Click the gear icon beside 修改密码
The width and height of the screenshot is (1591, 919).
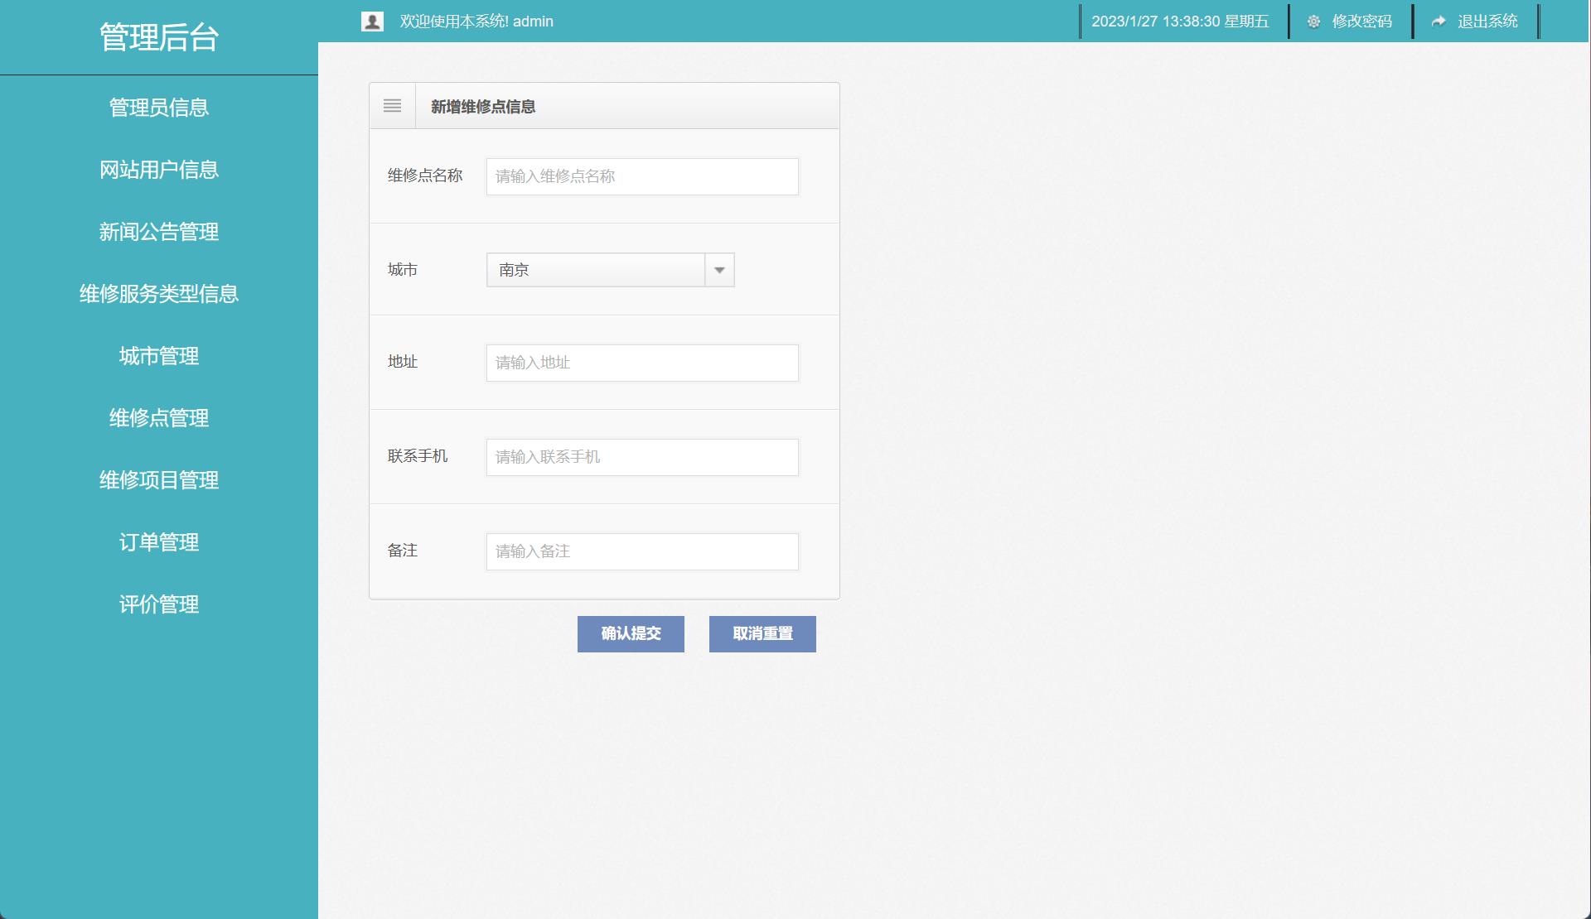pos(1313,22)
